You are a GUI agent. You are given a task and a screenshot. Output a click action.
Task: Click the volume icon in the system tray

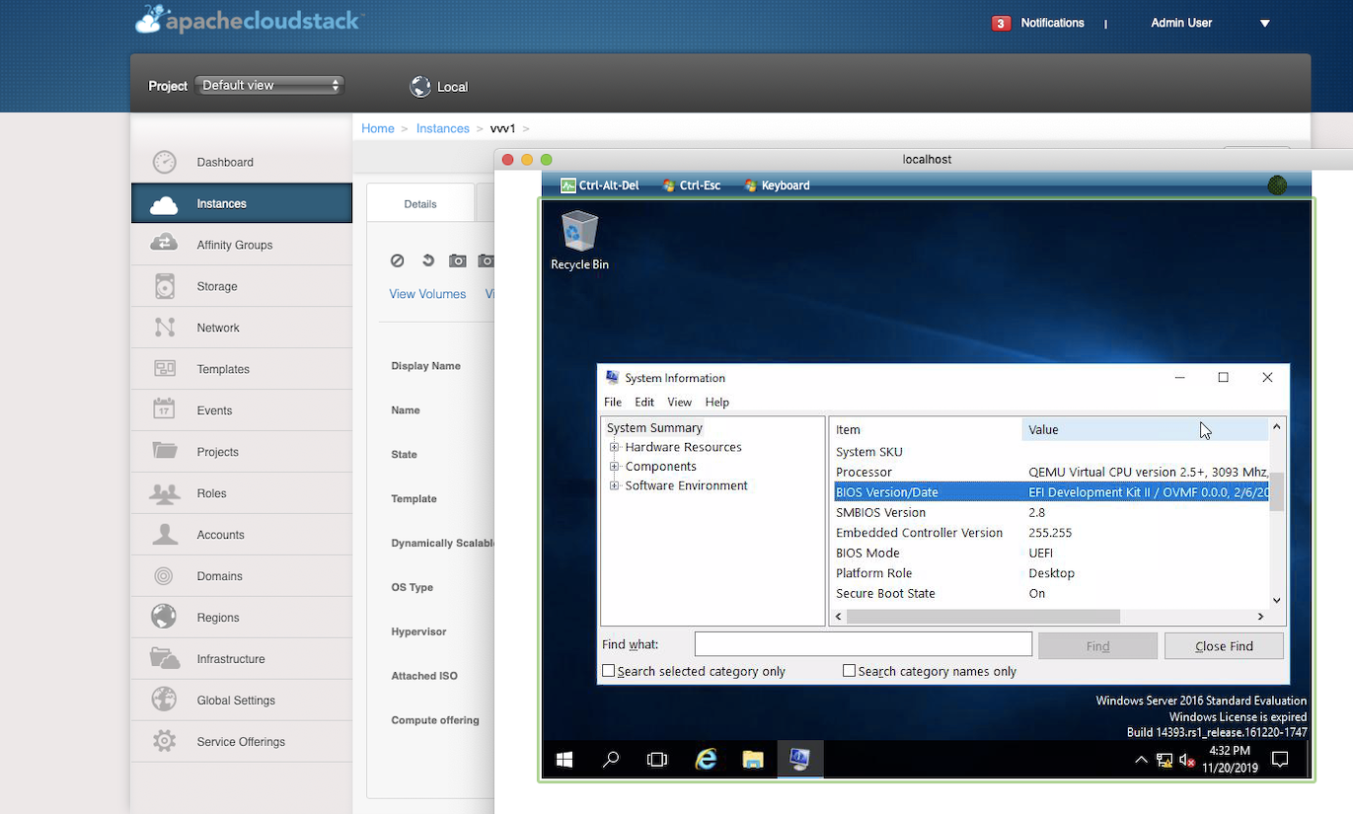click(x=1188, y=760)
